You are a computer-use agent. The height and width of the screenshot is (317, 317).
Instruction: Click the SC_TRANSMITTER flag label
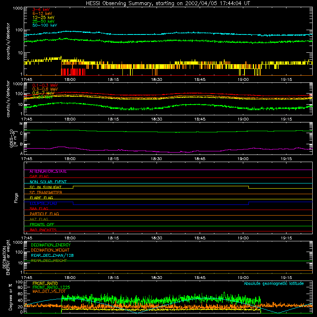tap(46, 193)
